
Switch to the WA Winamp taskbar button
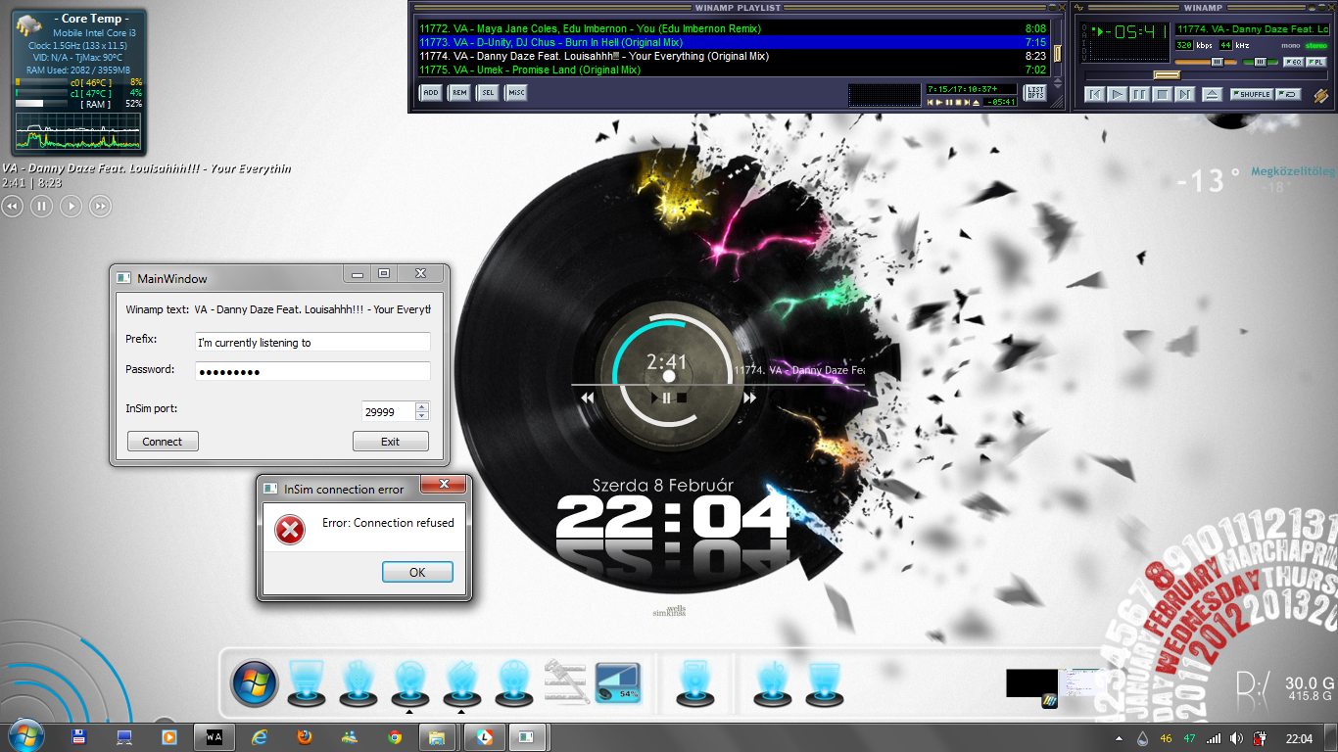pos(215,736)
